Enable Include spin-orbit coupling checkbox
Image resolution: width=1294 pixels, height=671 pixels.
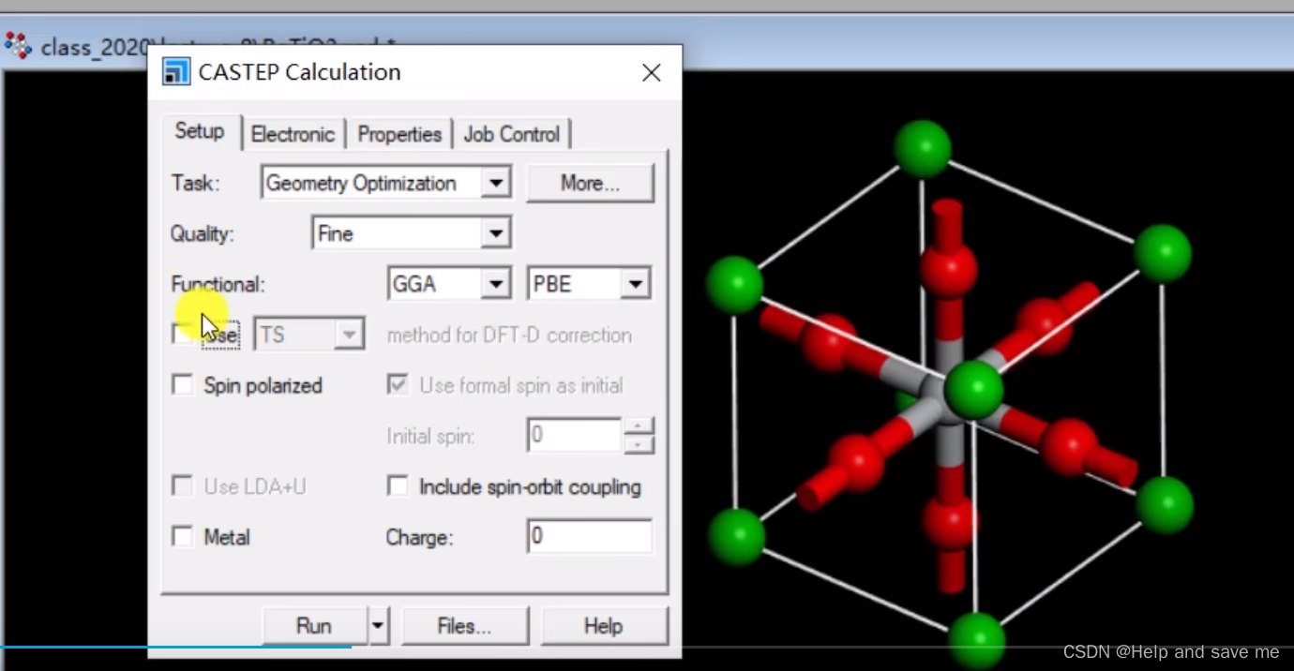398,486
